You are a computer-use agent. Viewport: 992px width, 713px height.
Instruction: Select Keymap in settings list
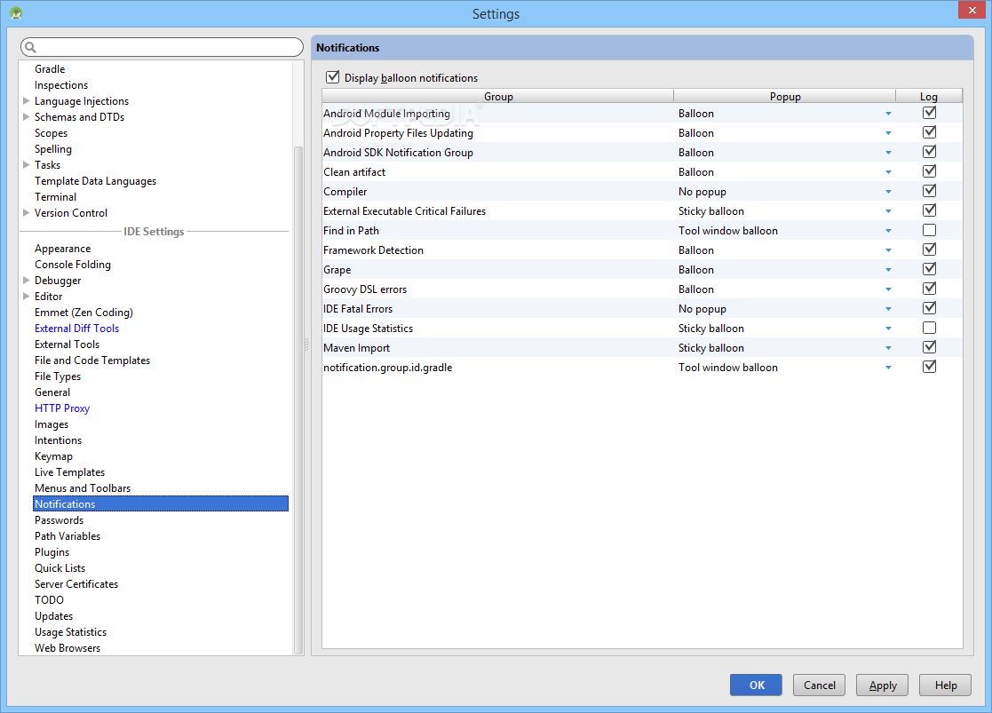(54, 456)
